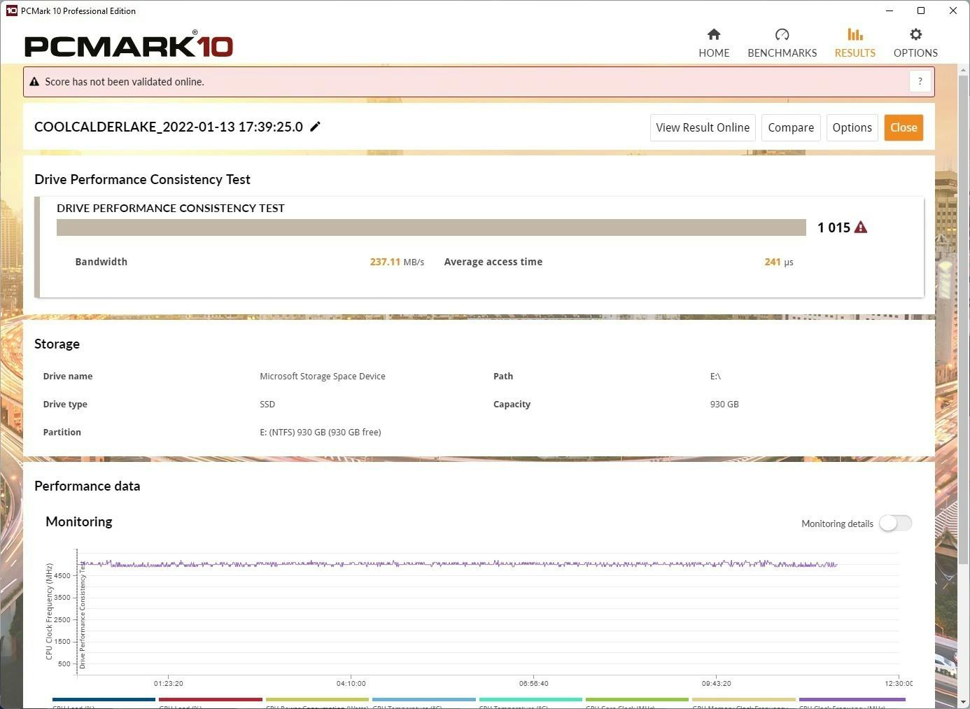Open Benchmarks via the gauge icon

pos(782,34)
